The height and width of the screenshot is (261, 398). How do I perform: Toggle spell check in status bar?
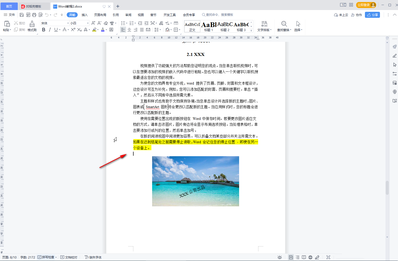[46, 257]
